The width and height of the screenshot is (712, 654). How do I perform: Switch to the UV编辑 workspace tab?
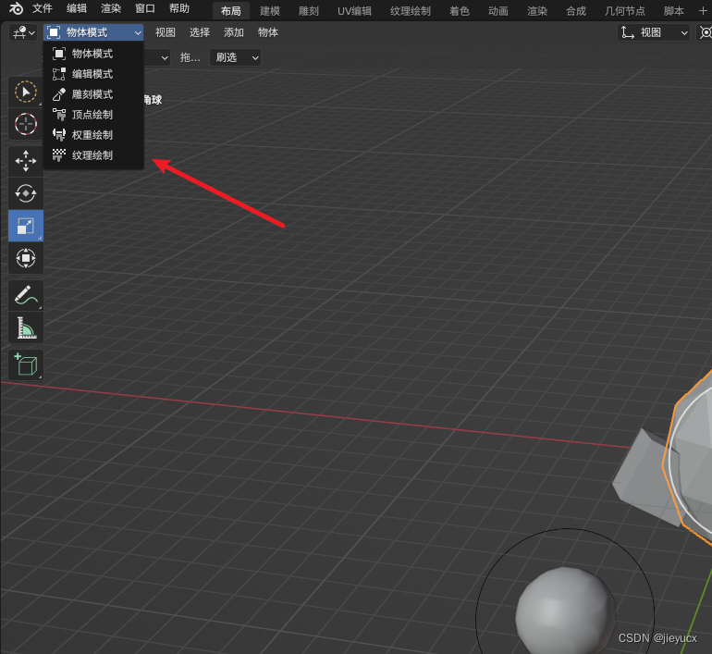click(354, 11)
